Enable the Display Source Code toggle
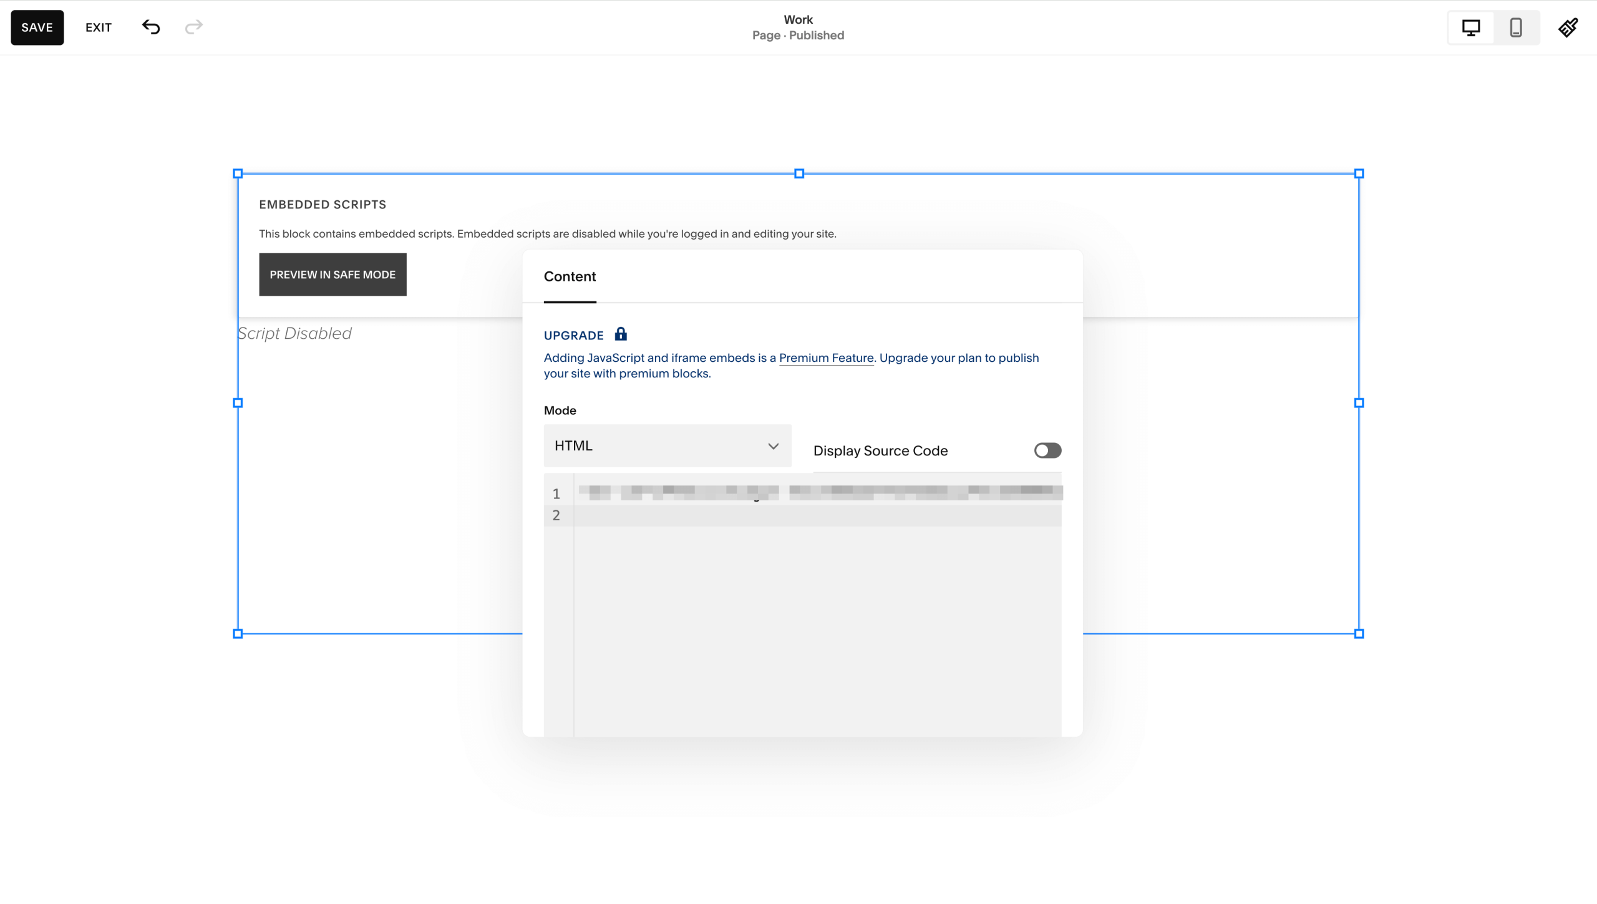The image size is (1597, 904). click(1047, 450)
